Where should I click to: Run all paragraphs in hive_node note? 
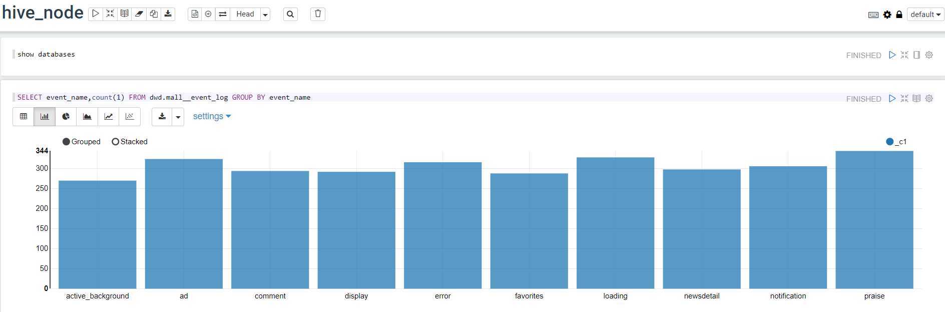96,14
